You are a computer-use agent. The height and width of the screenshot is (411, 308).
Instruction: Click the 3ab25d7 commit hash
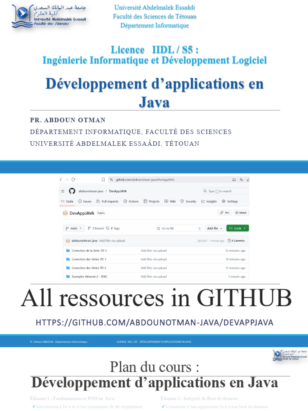coord(202,241)
